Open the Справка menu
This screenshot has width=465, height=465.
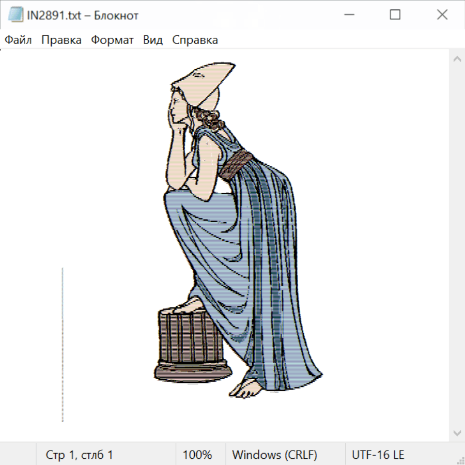tap(195, 40)
